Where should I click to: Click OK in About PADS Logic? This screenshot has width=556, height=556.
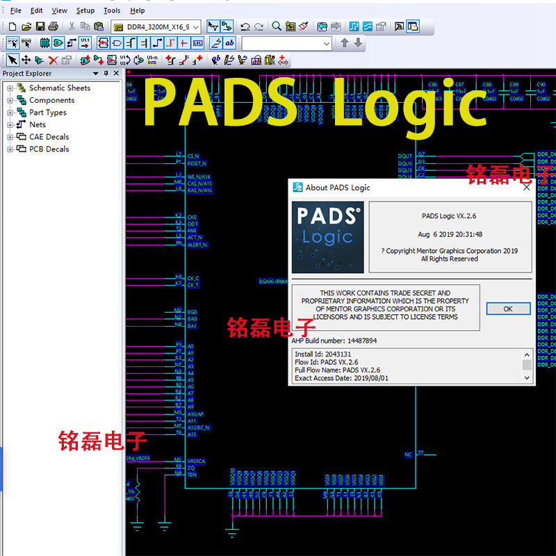pyautogui.click(x=508, y=309)
